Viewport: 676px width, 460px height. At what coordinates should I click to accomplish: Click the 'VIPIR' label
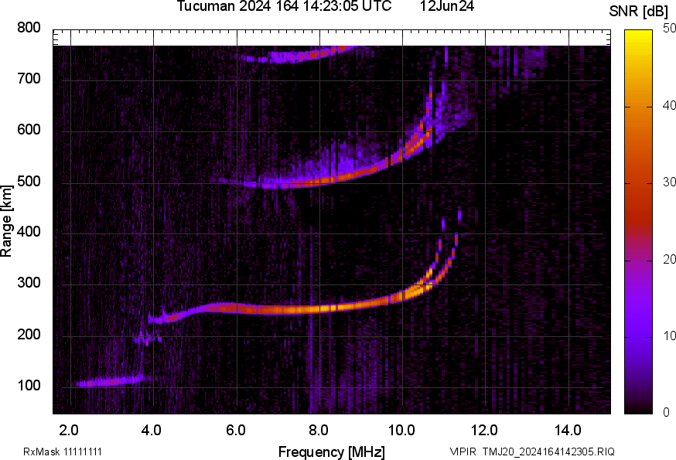point(463,451)
